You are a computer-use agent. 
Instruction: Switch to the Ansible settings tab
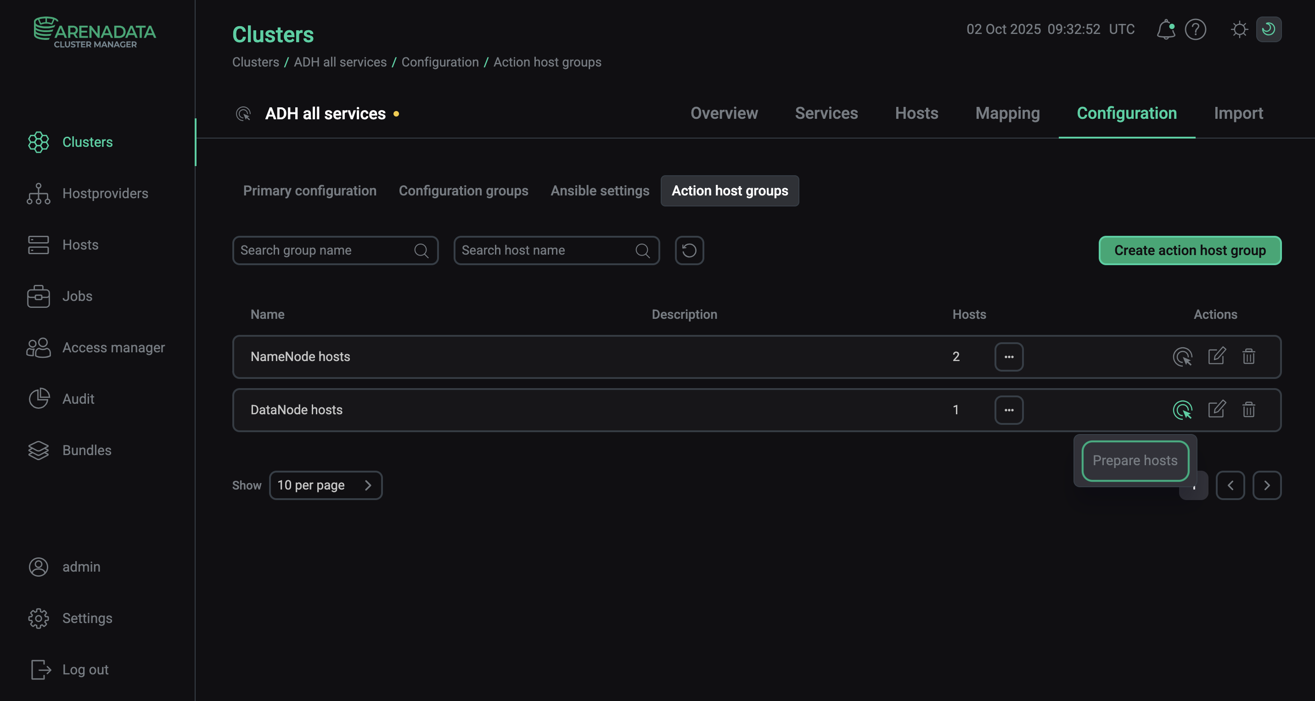[x=600, y=190]
